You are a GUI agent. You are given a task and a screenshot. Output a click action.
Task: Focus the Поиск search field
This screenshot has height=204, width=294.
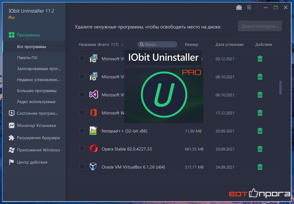point(157,44)
